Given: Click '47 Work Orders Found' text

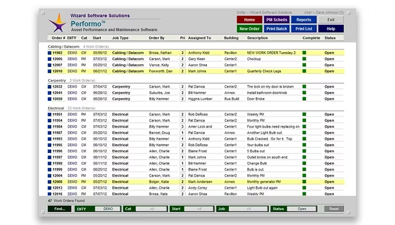Looking at the screenshot, I should 66,201.
